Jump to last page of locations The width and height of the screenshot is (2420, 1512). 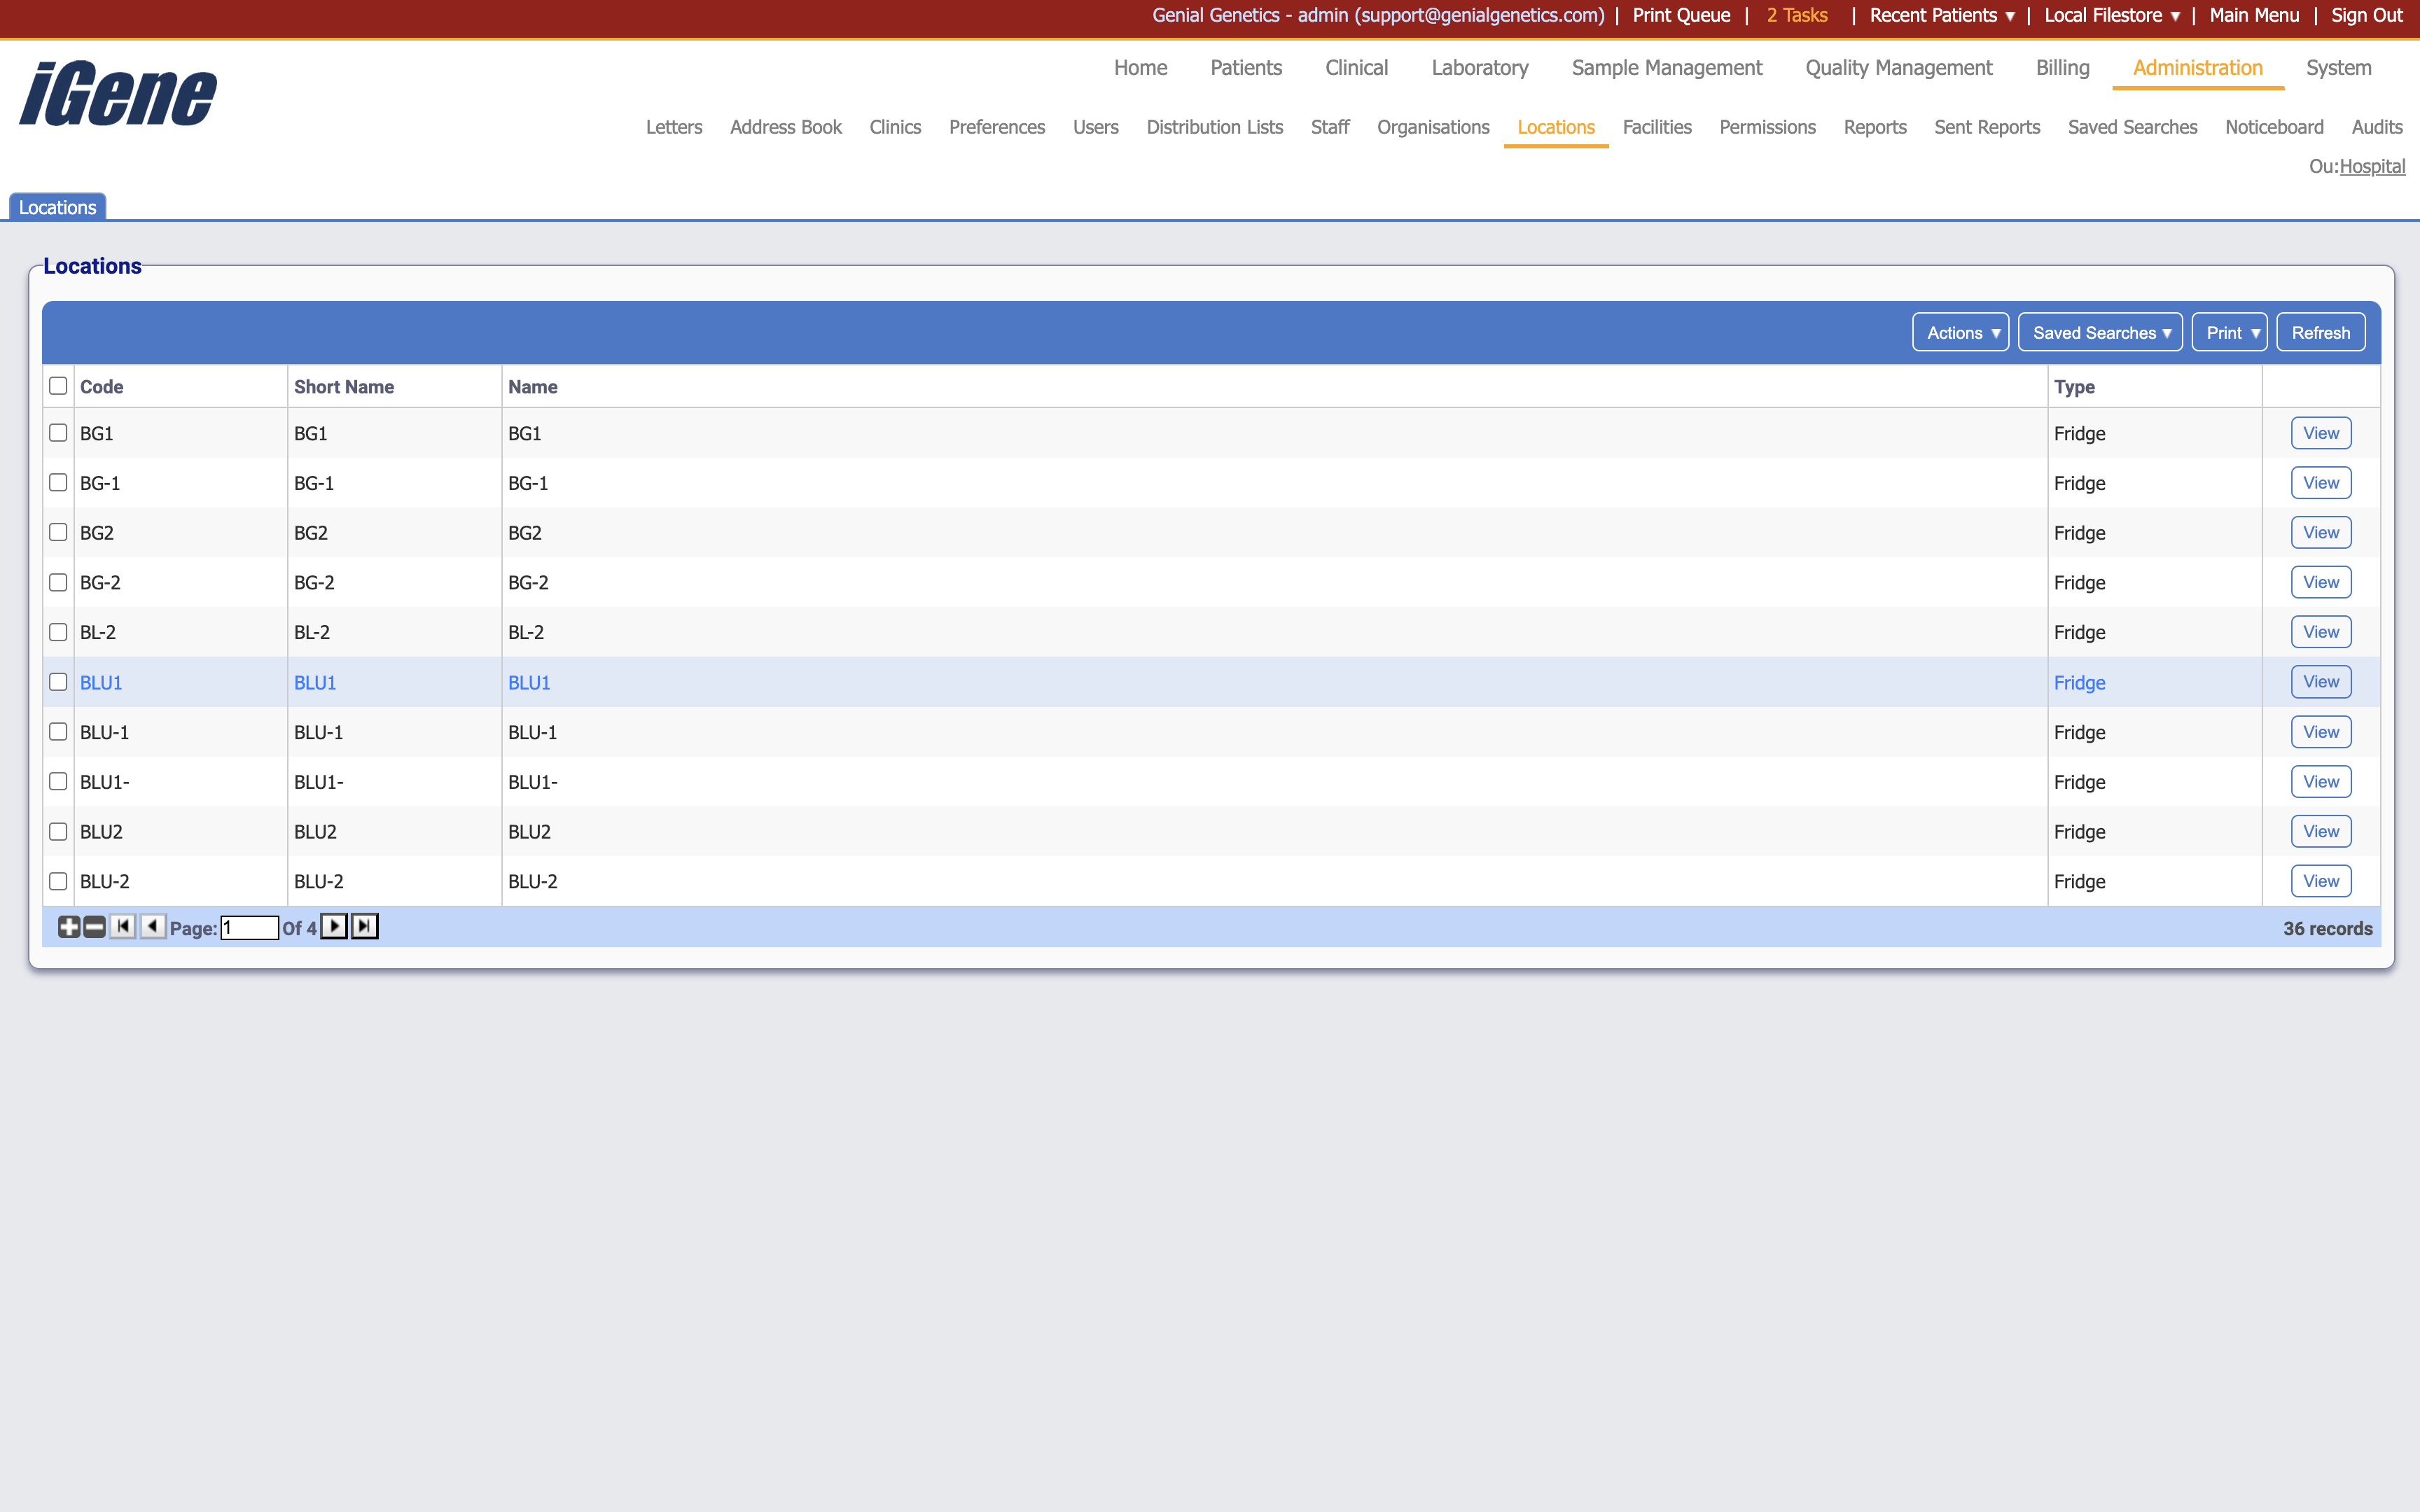(364, 927)
